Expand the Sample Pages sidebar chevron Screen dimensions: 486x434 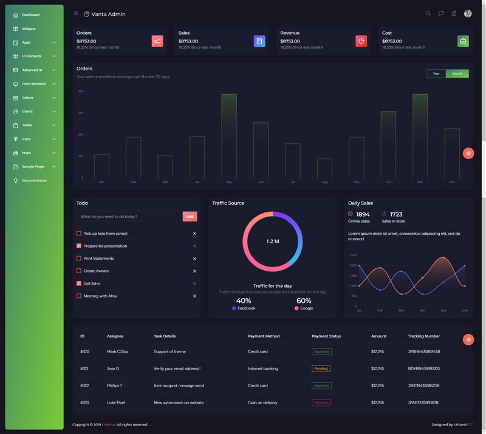(x=54, y=167)
